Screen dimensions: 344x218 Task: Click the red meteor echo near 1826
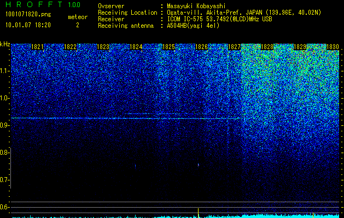pos(199,165)
